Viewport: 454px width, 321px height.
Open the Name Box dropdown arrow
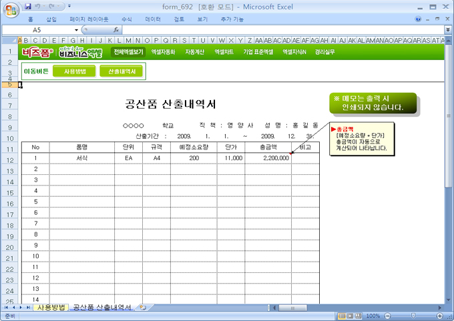[x=77, y=30]
